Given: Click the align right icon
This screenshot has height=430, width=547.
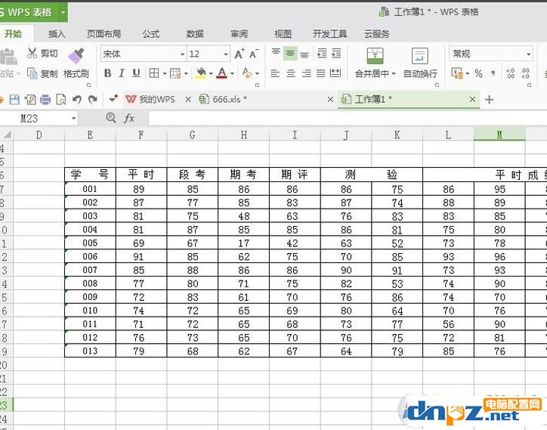Looking at the screenshot, I should 306,73.
